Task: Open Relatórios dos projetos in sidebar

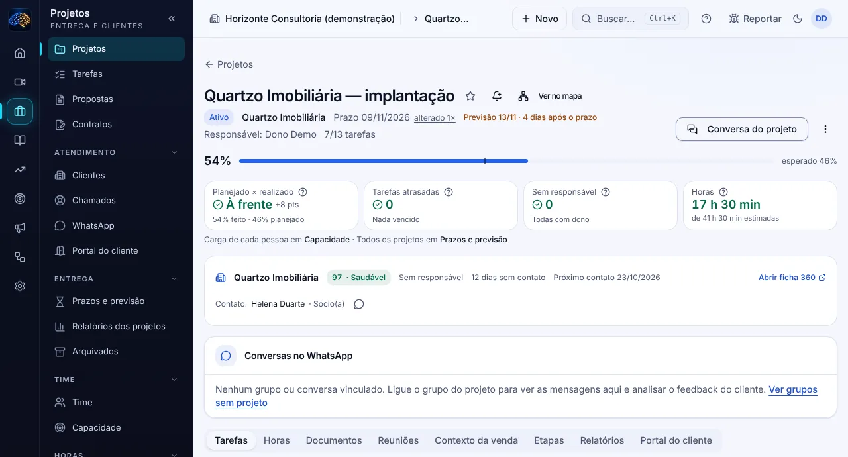Action: tap(116, 327)
